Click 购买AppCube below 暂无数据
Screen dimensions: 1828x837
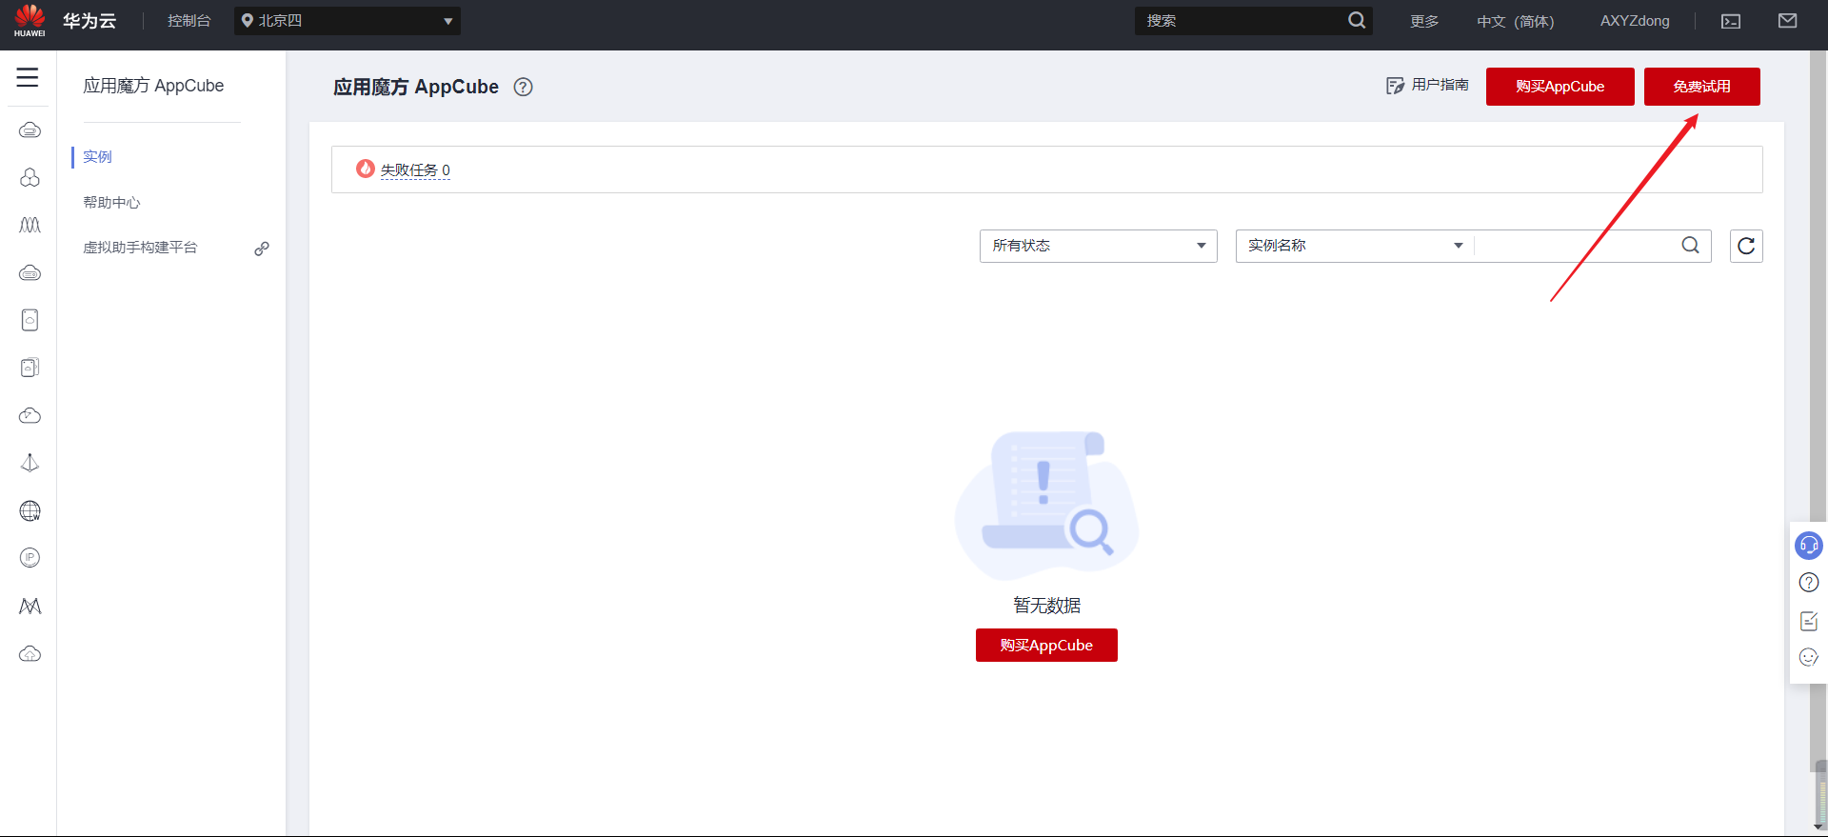pyautogui.click(x=1046, y=645)
